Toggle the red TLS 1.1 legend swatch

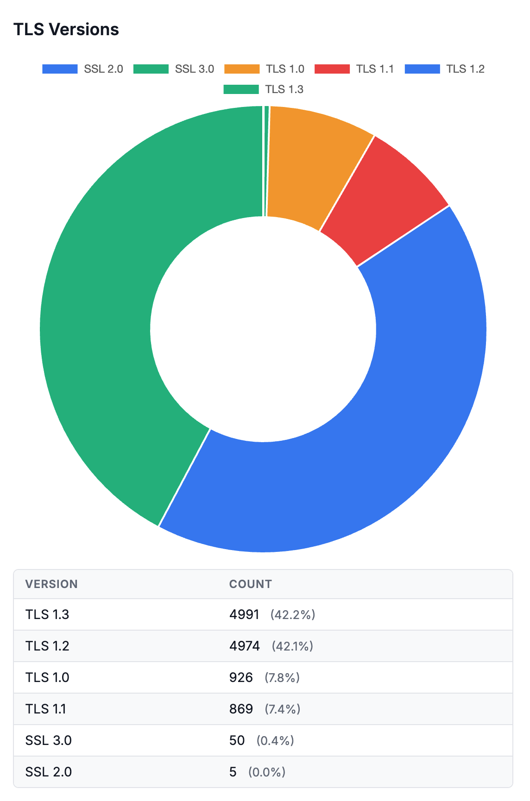pos(332,69)
